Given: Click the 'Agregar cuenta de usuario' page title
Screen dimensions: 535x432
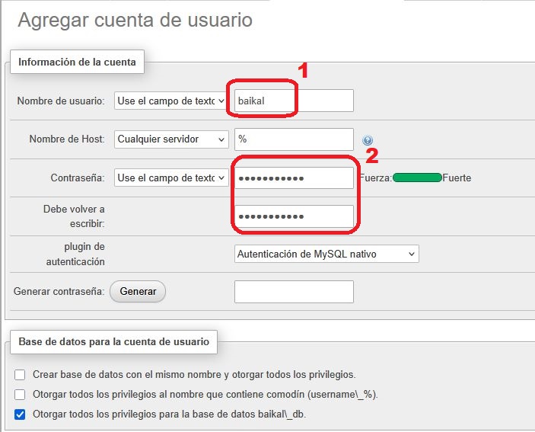Looking at the screenshot, I should click(135, 21).
